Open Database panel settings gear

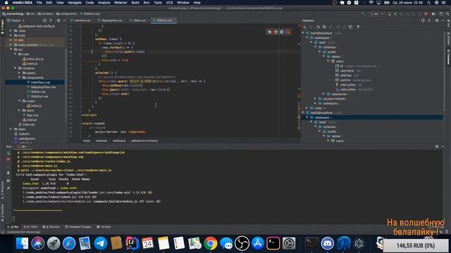pos(437,20)
